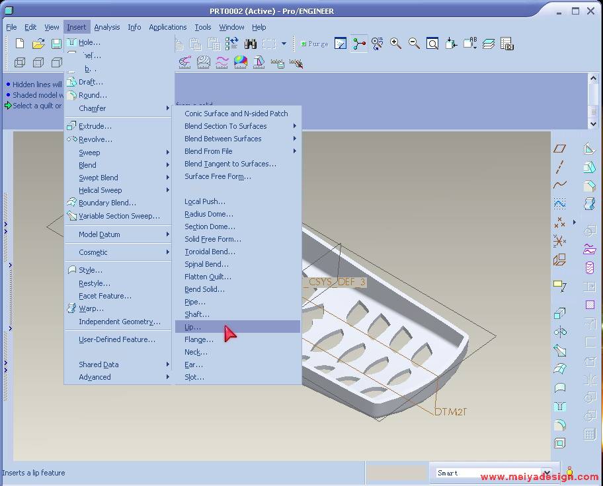Click the DTM2T datum label
603x486 pixels.
click(450, 412)
